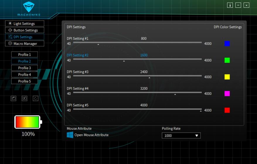Open the Light Settings tab
The width and height of the screenshot is (257, 164).
[x=25, y=24]
